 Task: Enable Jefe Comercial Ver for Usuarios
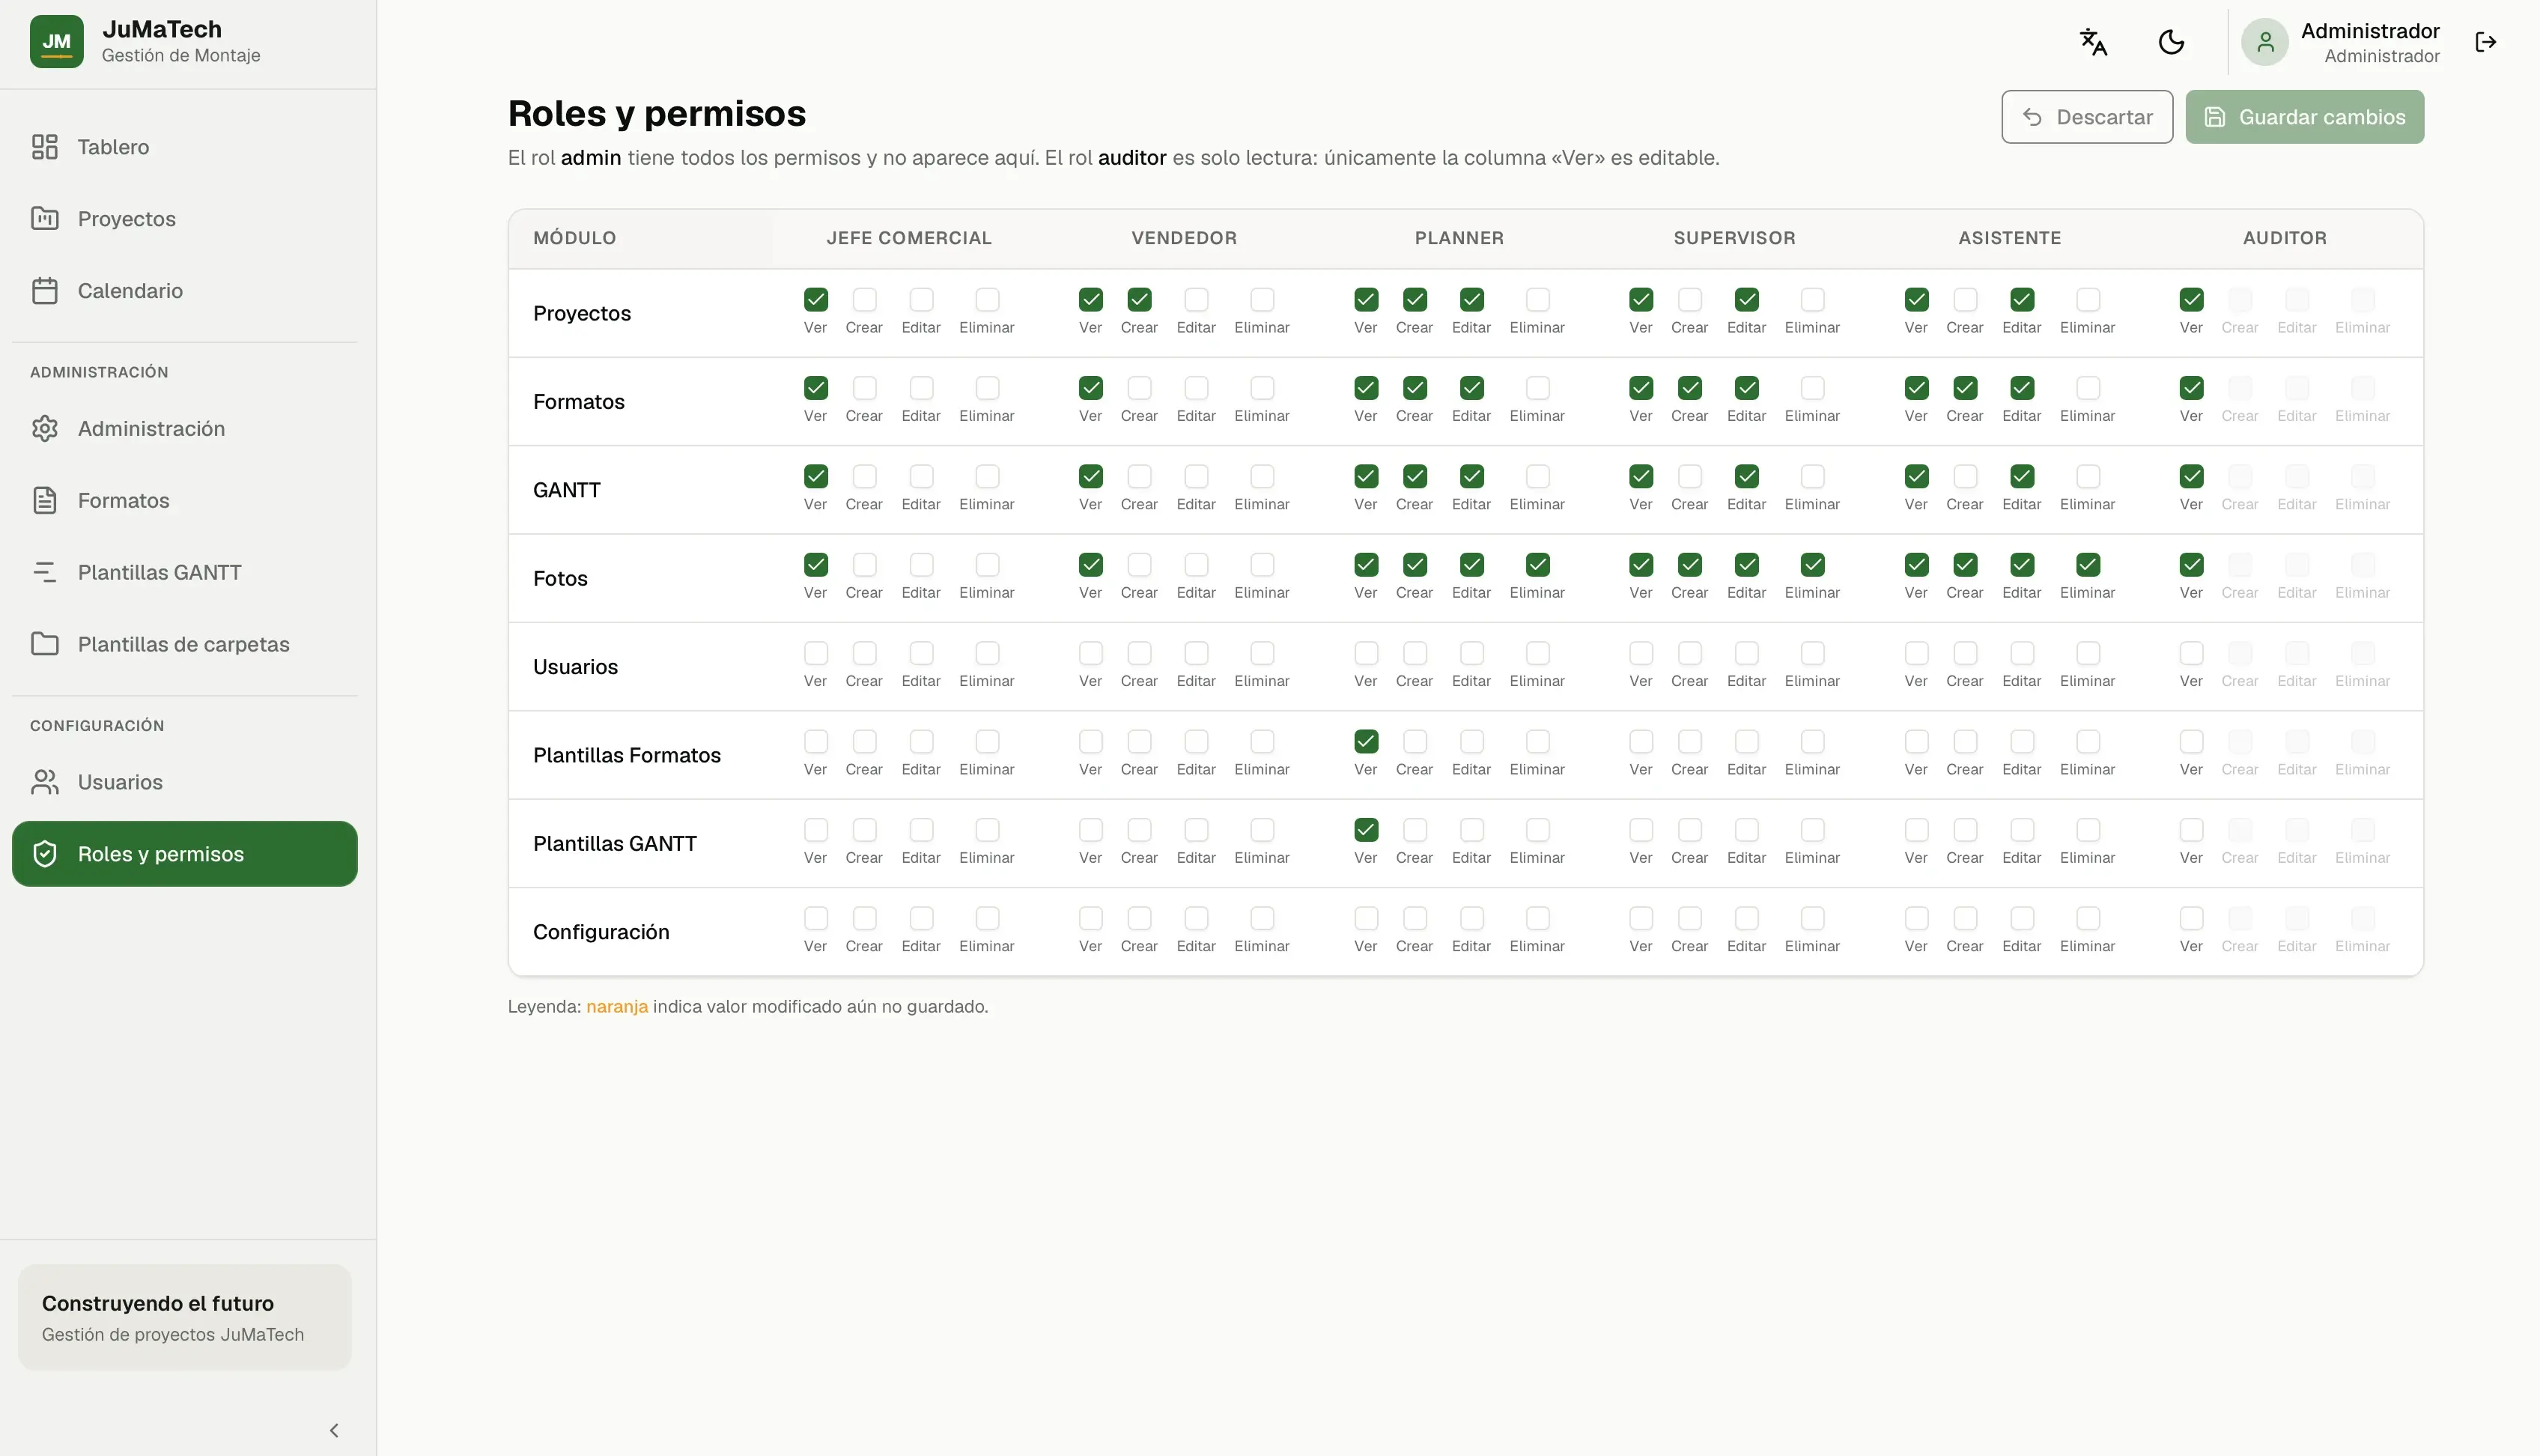[815, 653]
